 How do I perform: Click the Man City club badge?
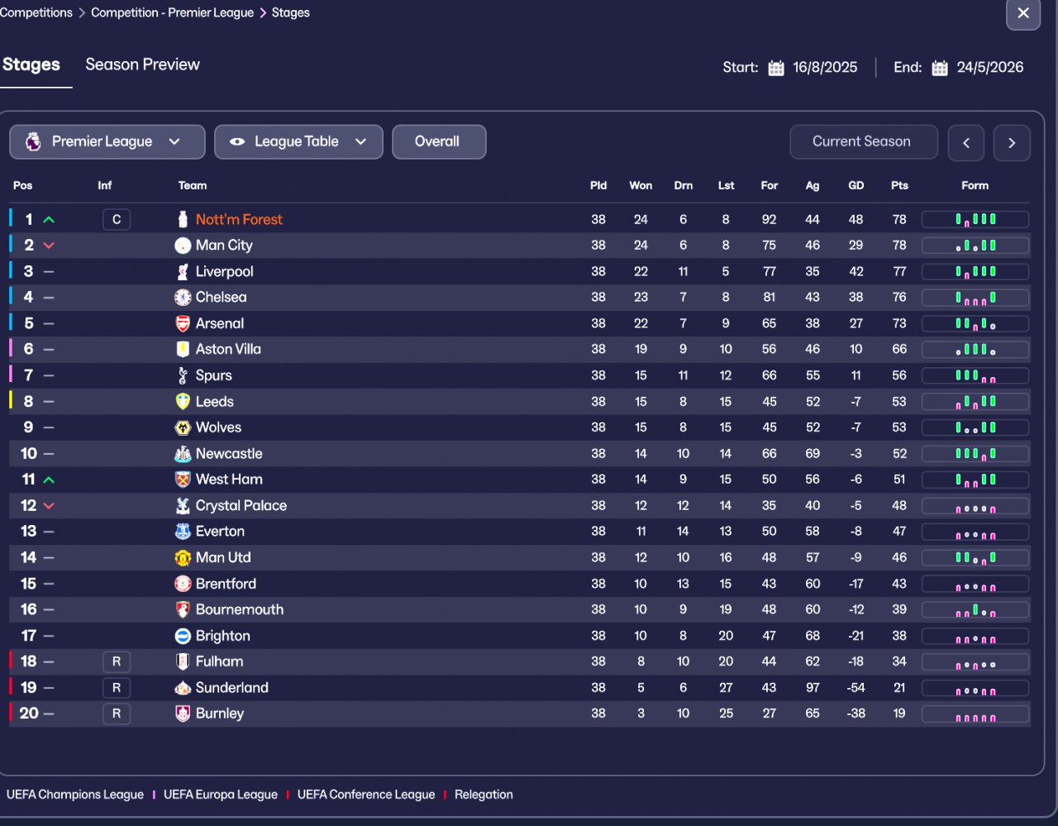tap(183, 246)
